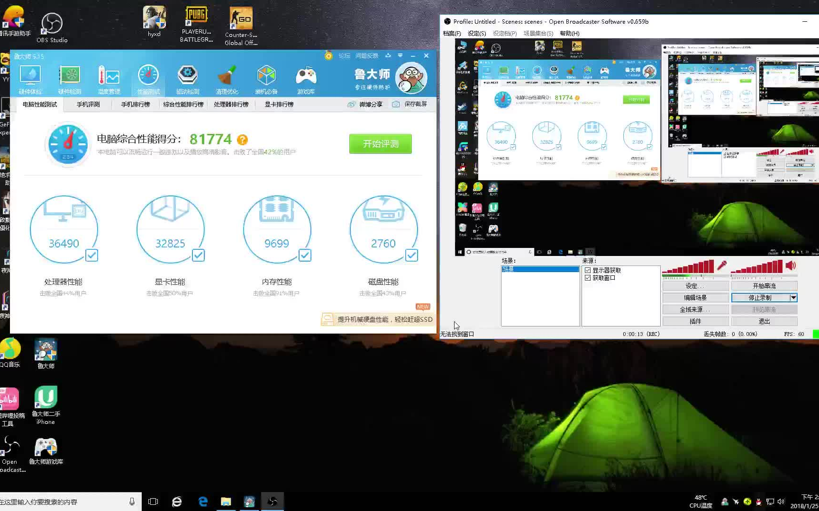Open 驱动检测 driver detection

pyautogui.click(x=188, y=79)
